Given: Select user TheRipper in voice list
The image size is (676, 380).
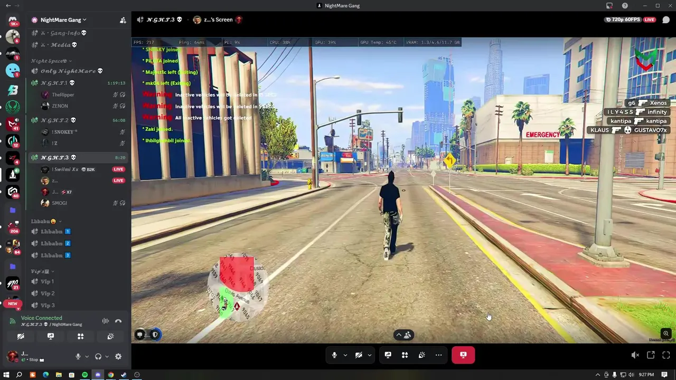Looking at the screenshot, I should [x=63, y=94].
